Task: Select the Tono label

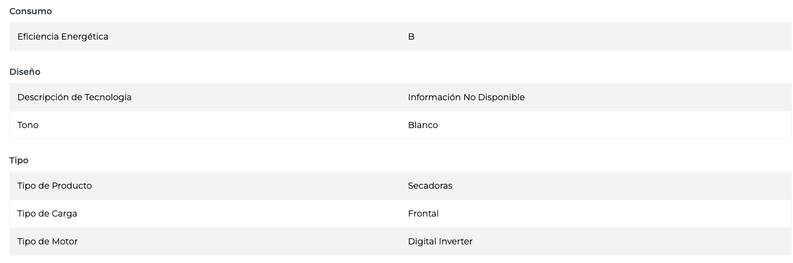Action: (28, 125)
